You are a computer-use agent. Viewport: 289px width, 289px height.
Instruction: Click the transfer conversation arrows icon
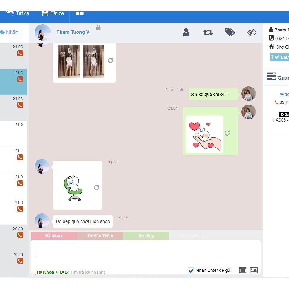tap(208, 32)
